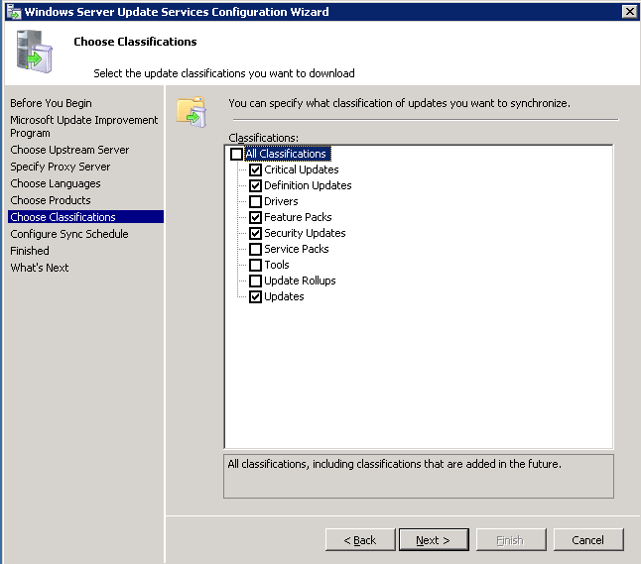This screenshot has width=641, height=564.
Task: Click the 'Classifications:' list label
Action: point(263,138)
